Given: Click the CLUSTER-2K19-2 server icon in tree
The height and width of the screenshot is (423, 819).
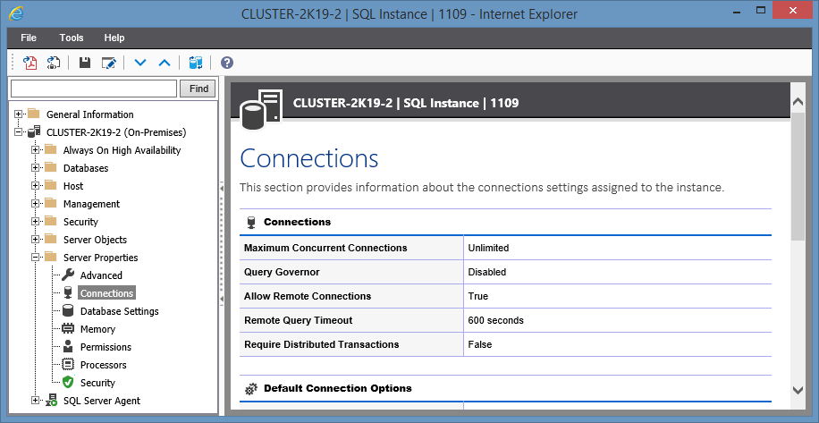Looking at the screenshot, I should [33, 132].
